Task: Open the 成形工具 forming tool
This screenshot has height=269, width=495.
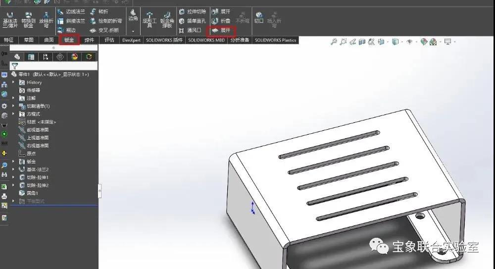Action: (x=149, y=20)
